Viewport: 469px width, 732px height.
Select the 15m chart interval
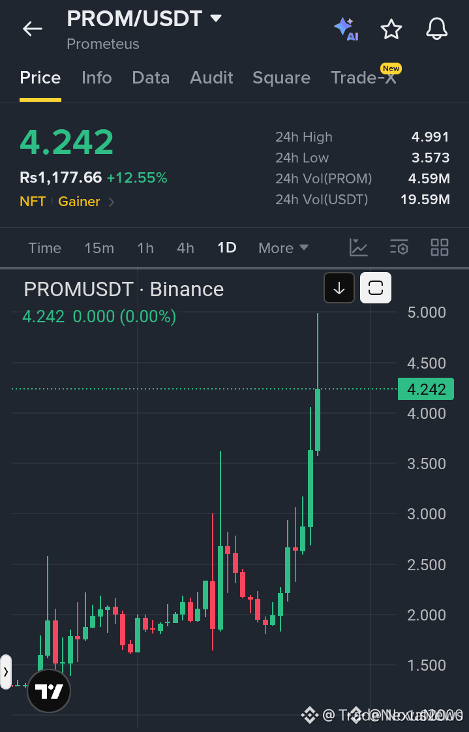[99, 248]
